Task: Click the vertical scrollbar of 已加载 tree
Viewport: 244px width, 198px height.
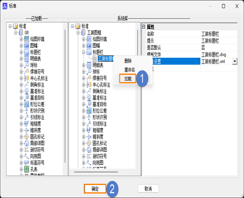Action: (65, 96)
